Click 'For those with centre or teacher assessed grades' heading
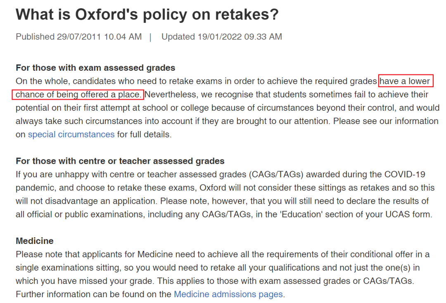The image size is (446, 303). [120, 161]
